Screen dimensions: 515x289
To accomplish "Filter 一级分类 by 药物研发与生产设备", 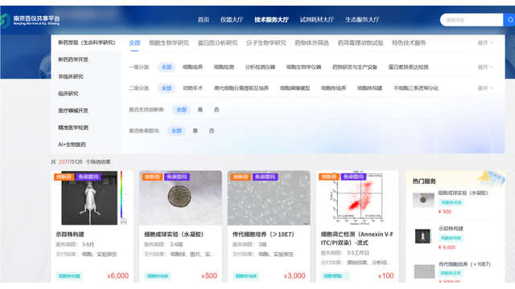I will (x=355, y=67).
